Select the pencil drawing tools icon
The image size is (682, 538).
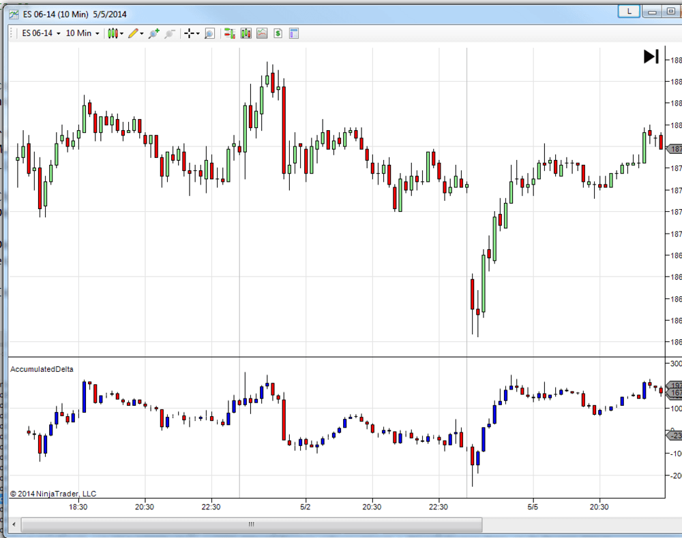click(x=134, y=33)
